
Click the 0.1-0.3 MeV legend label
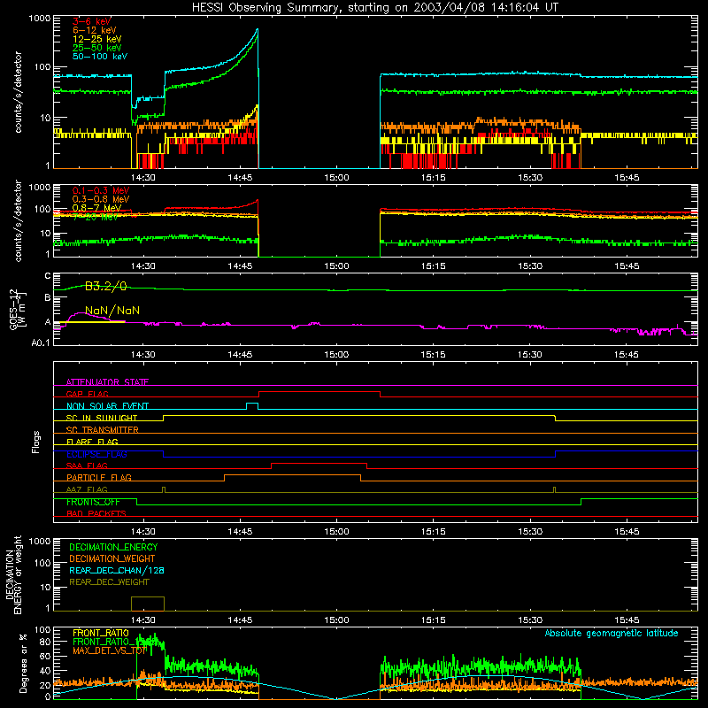coord(101,190)
